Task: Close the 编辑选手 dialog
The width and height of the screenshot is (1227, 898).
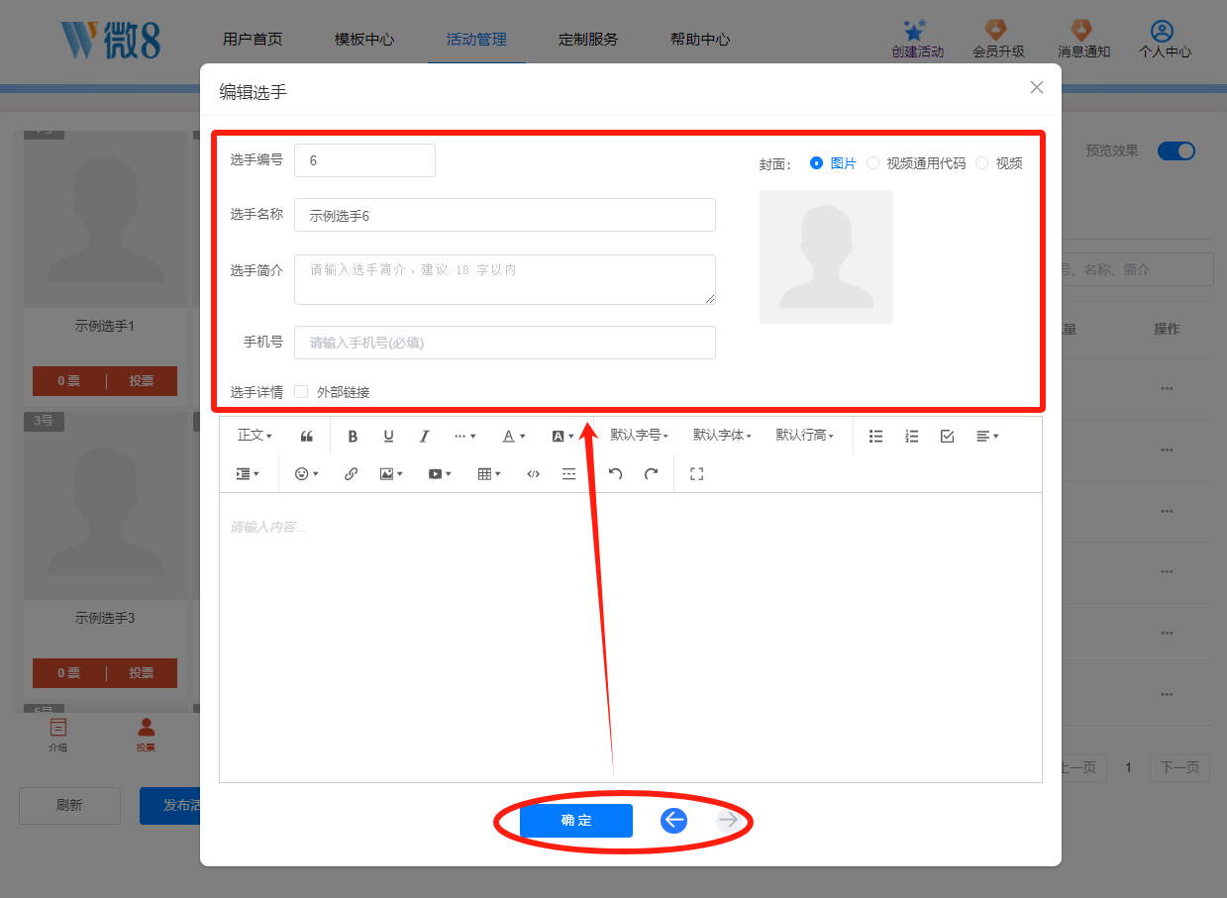Action: [1037, 87]
